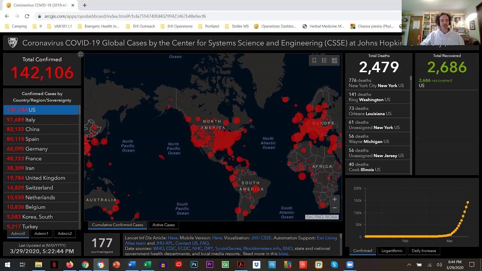Select China in the confirmed cases list
The height and width of the screenshot is (271, 482).
coord(41,129)
